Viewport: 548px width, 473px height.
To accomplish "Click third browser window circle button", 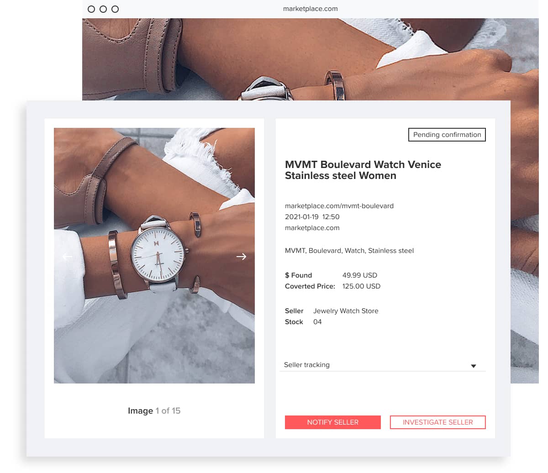I will tap(115, 9).
